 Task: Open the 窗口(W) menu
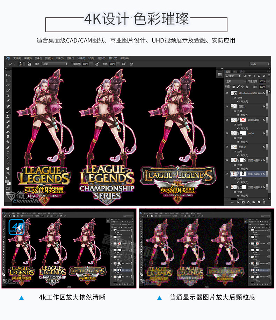pos(113,58)
